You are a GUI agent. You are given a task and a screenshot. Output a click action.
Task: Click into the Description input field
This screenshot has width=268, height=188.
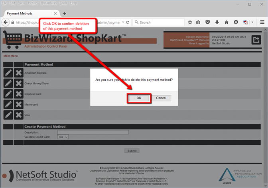(93, 132)
